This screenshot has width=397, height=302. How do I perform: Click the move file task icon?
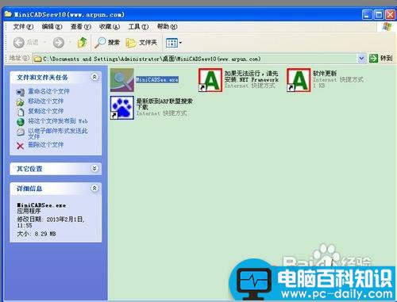click(x=21, y=101)
